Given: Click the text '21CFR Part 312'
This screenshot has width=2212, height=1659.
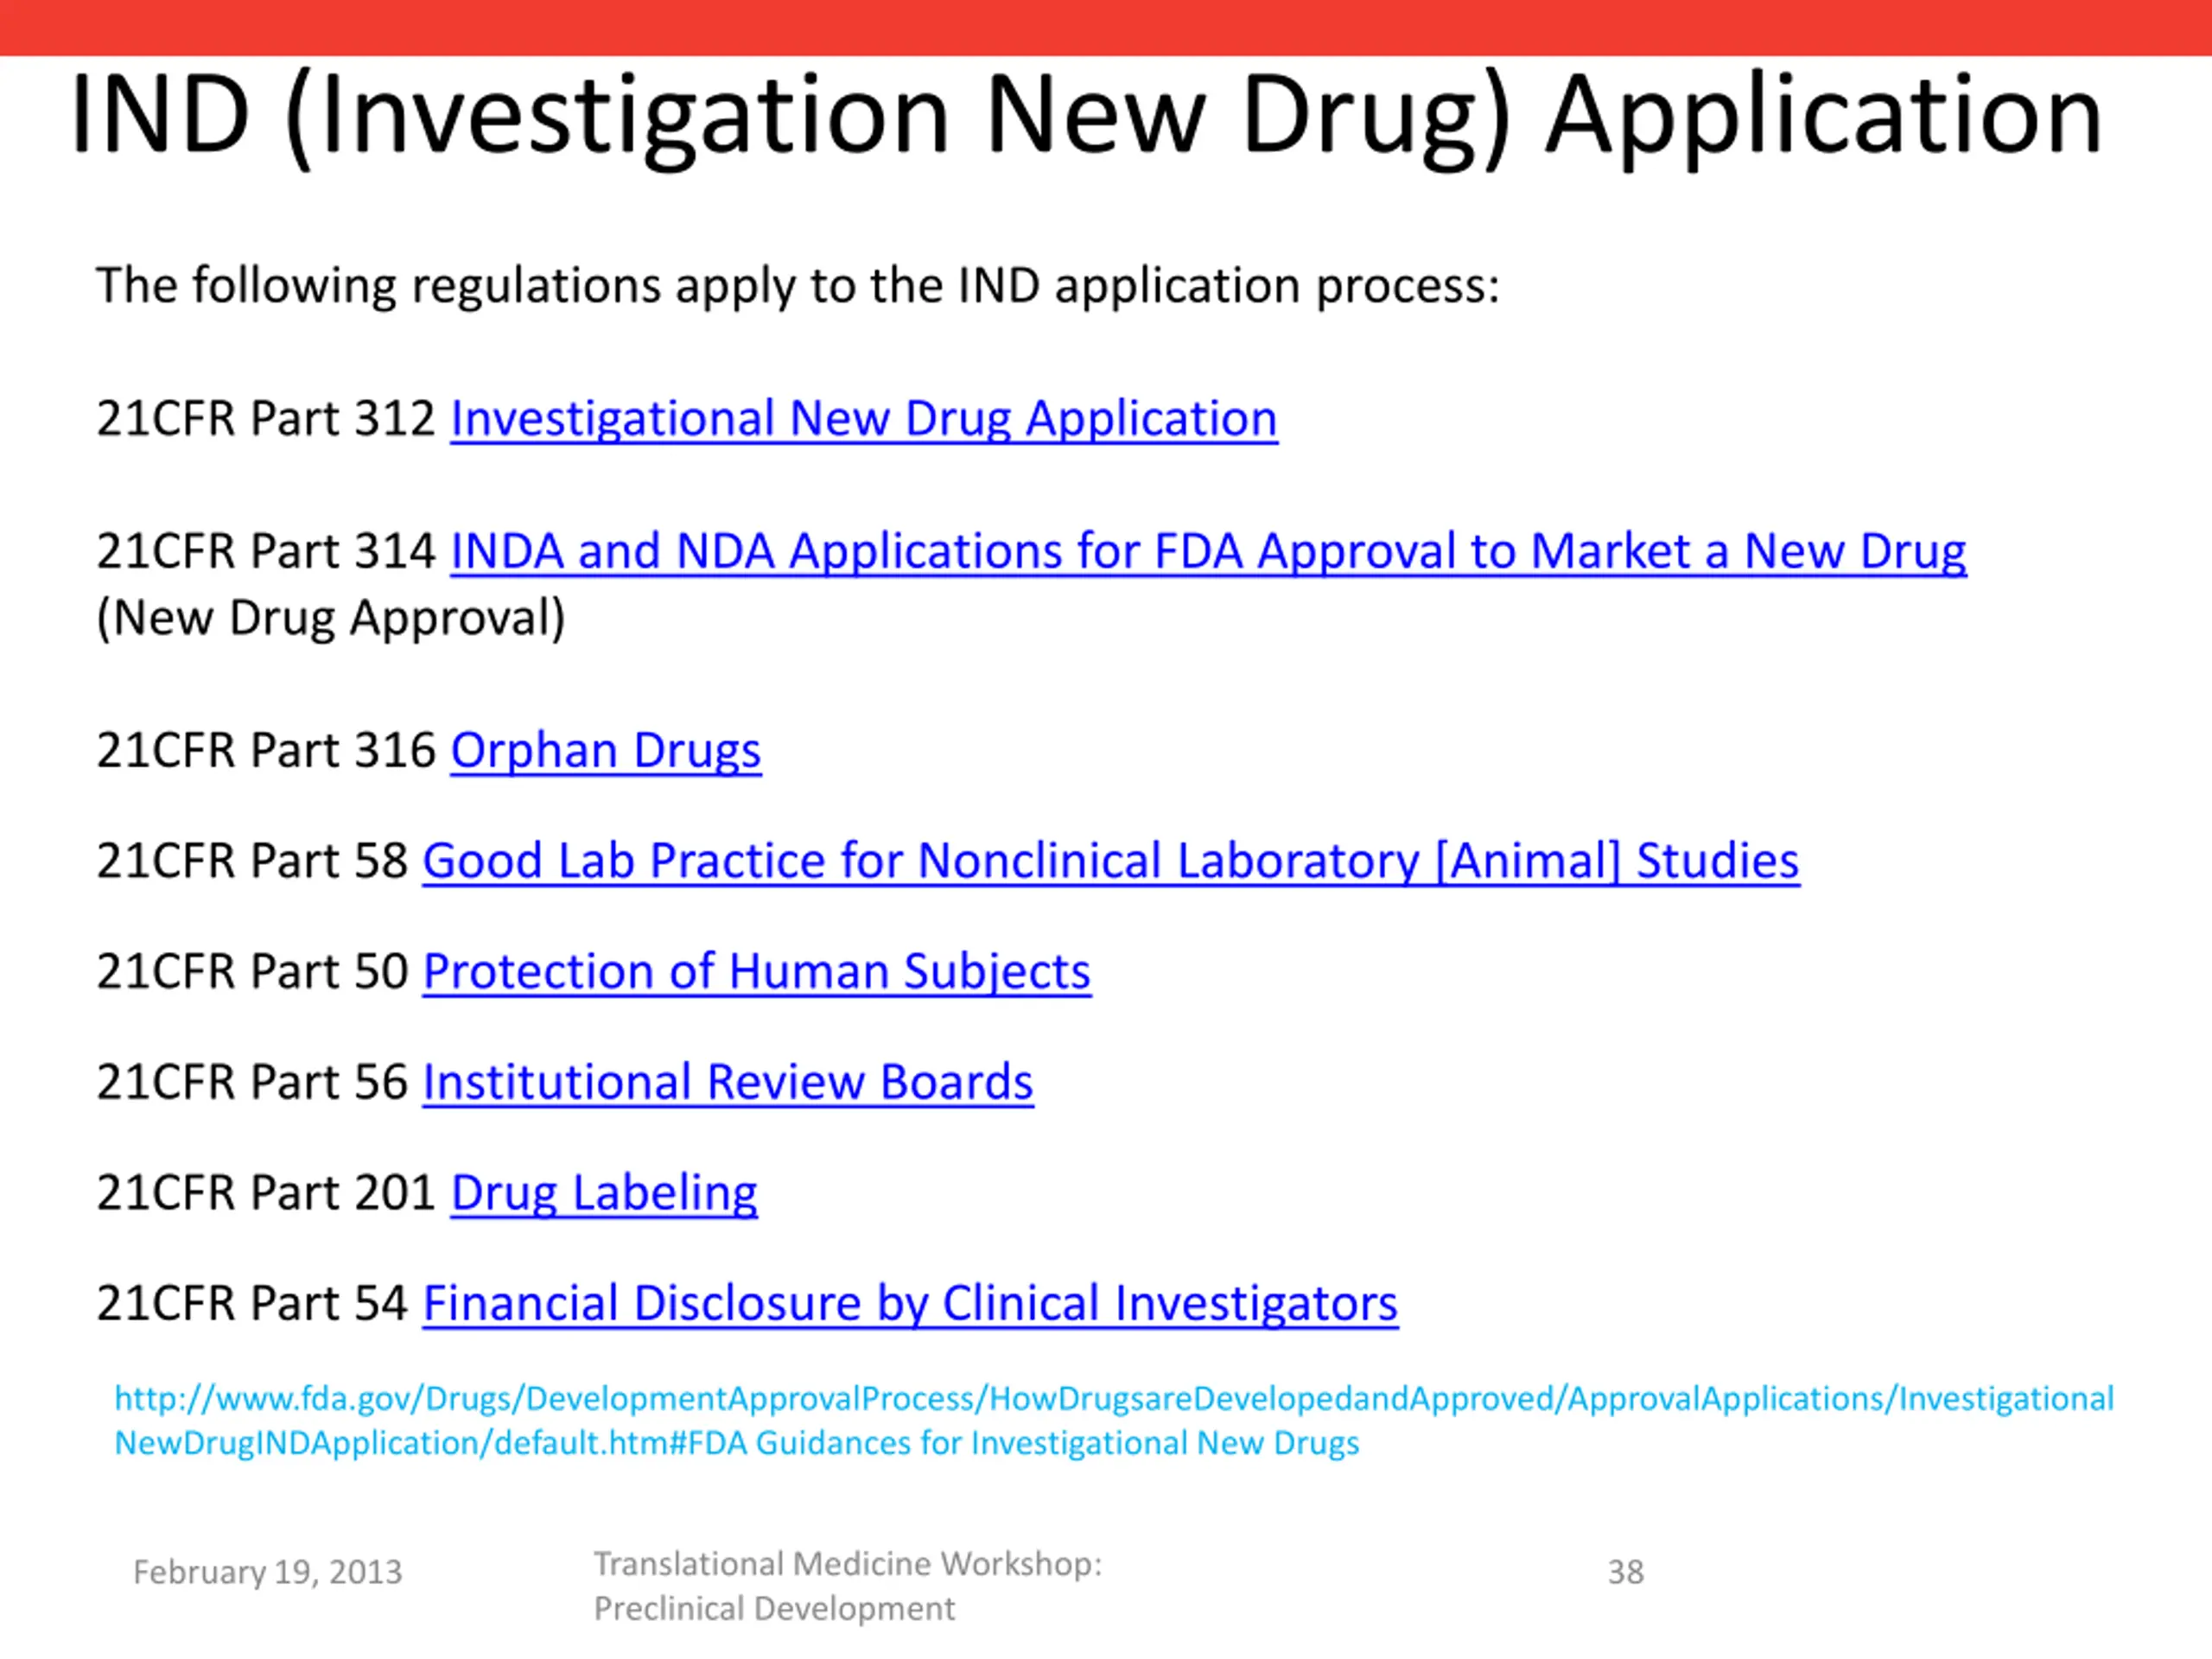Looking at the screenshot, I should tap(266, 419).
